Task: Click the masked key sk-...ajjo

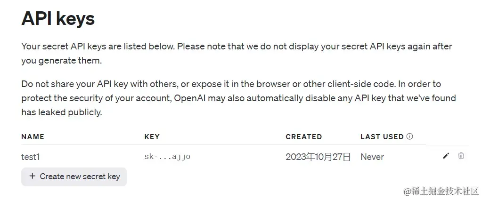Action: (x=167, y=157)
